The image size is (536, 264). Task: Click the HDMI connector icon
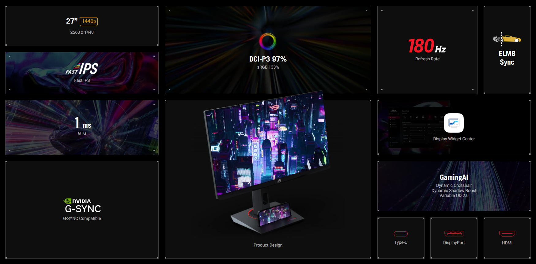point(507,234)
